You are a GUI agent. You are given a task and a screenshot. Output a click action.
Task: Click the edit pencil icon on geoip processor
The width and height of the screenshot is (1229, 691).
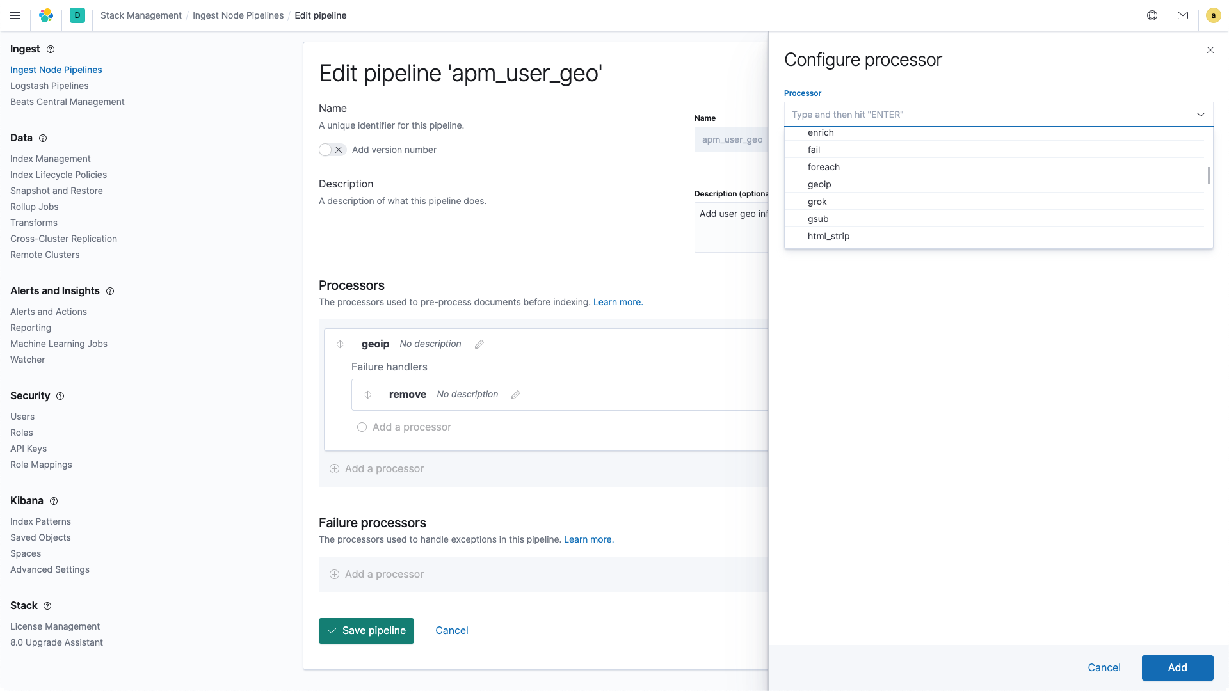coord(479,344)
